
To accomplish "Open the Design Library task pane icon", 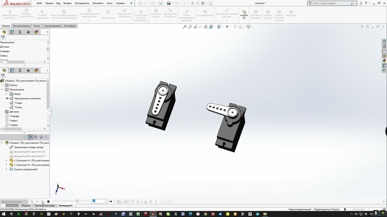I will click(384, 46).
